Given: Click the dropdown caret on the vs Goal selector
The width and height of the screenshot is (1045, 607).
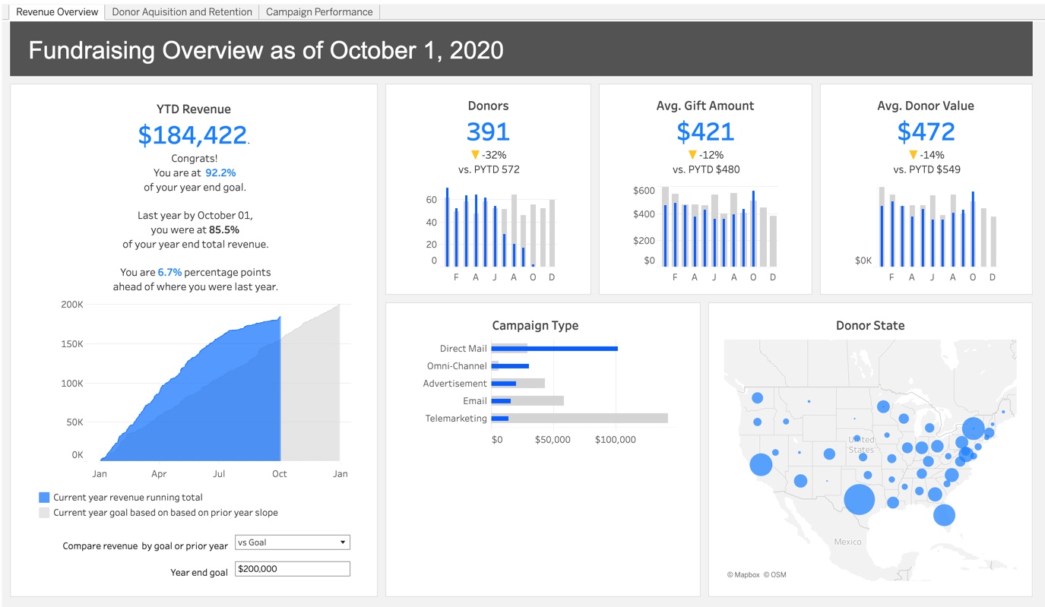Looking at the screenshot, I should 342,542.
